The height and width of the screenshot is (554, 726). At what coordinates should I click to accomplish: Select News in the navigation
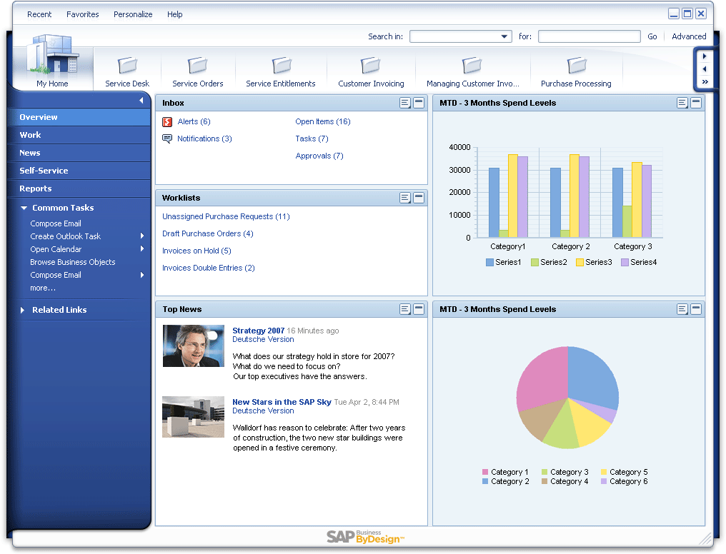(79, 153)
